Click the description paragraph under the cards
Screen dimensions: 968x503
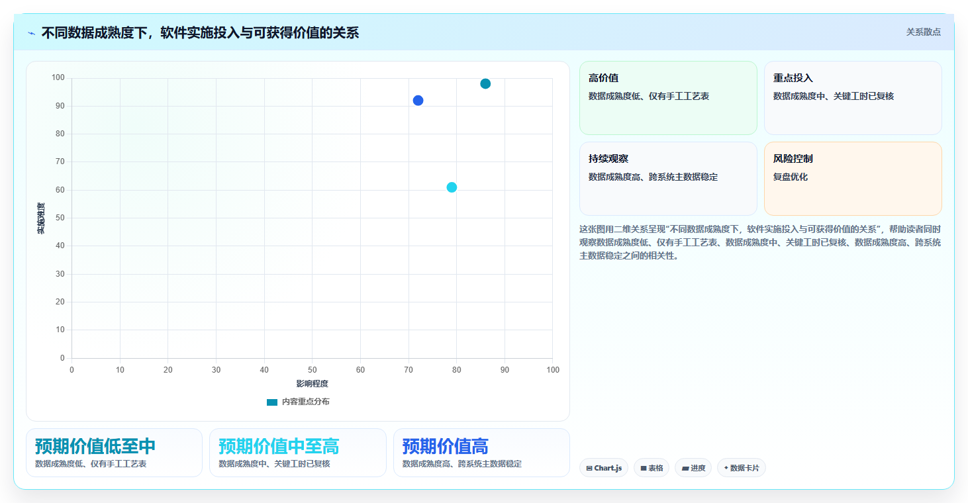[x=760, y=242]
